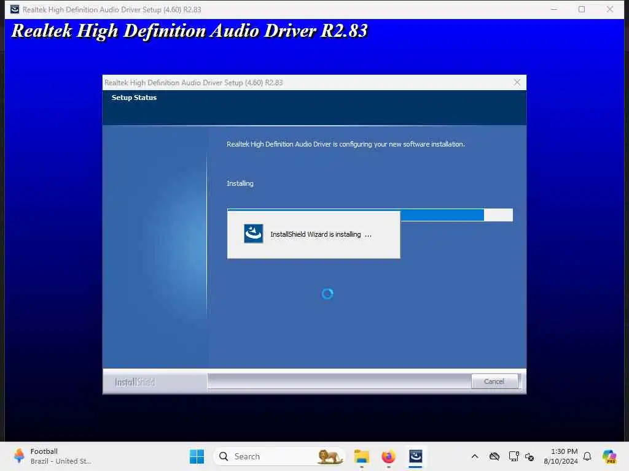Click the lion search highlight icon
This screenshot has width=629, height=471.
(x=329, y=456)
